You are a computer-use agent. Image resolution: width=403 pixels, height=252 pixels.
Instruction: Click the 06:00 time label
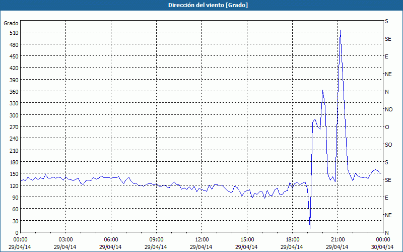(x=111, y=240)
